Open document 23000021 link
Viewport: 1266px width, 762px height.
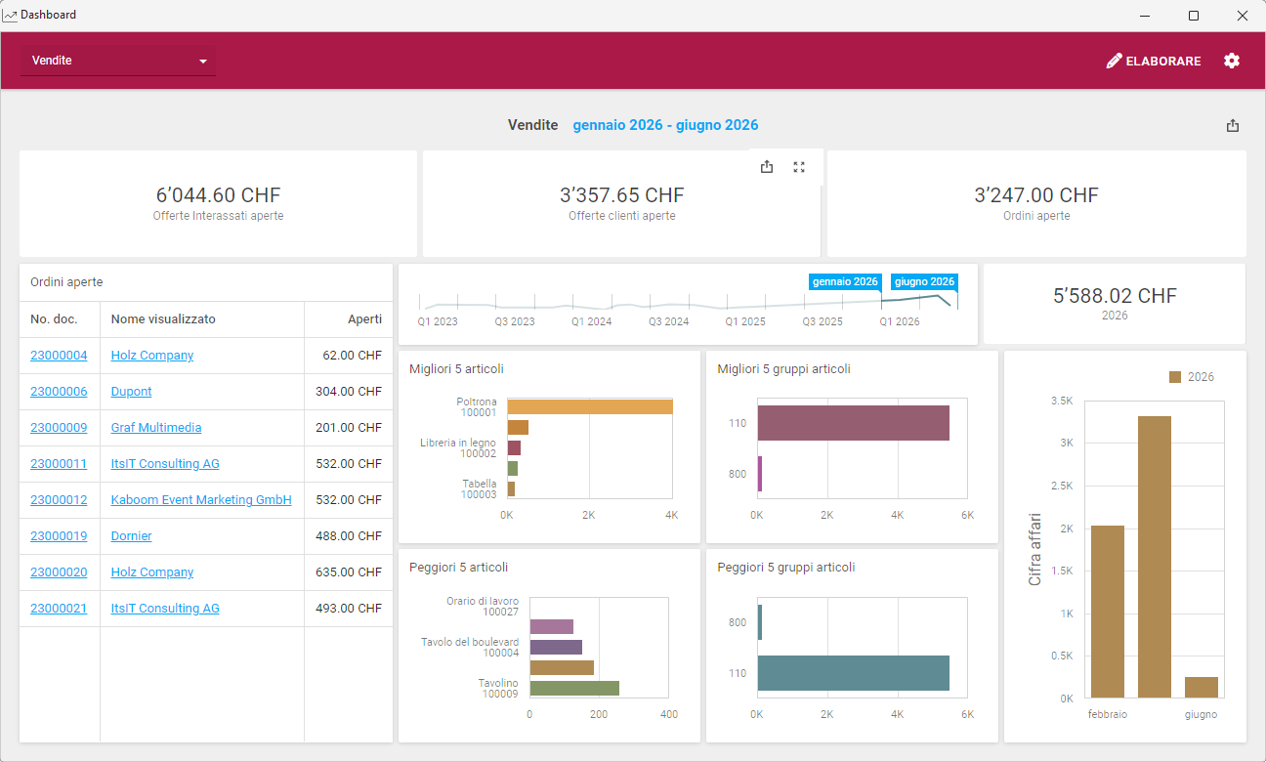[x=59, y=609]
